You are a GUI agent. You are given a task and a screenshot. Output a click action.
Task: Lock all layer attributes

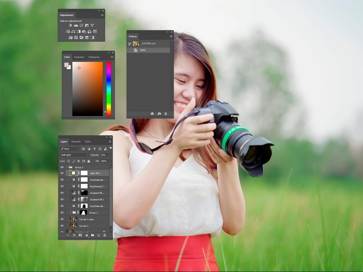(x=88, y=161)
